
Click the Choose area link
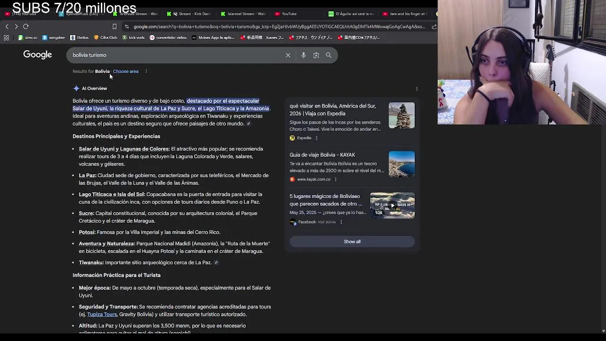pyautogui.click(x=125, y=72)
